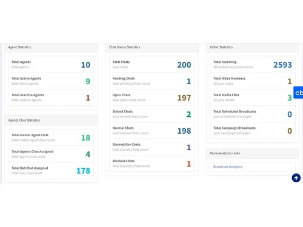Screen dimensions: 303x227
Task: Click the Blocked Chats value 1
Action: click(188, 164)
